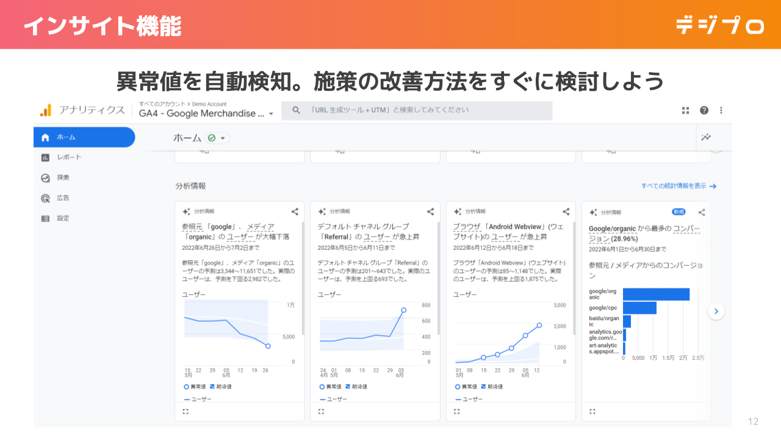Image resolution: width=781 pixels, height=439 pixels.
Task: Select ホーム in the left sidebar
Action: 84,137
